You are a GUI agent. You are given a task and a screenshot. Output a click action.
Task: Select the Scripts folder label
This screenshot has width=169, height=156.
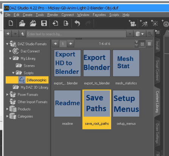[x=29, y=73]
